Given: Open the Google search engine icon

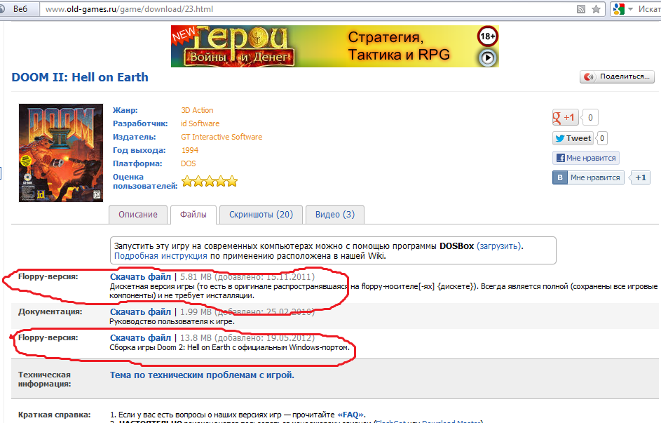Looking at the screenshot, I should [618, 9].
